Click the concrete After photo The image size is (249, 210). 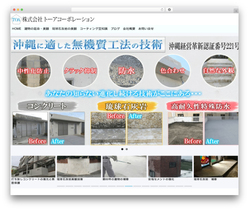(x=67, y=129)
